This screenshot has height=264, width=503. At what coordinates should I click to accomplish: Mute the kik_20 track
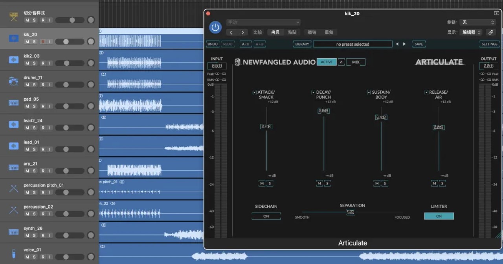[x=27, y=42]
